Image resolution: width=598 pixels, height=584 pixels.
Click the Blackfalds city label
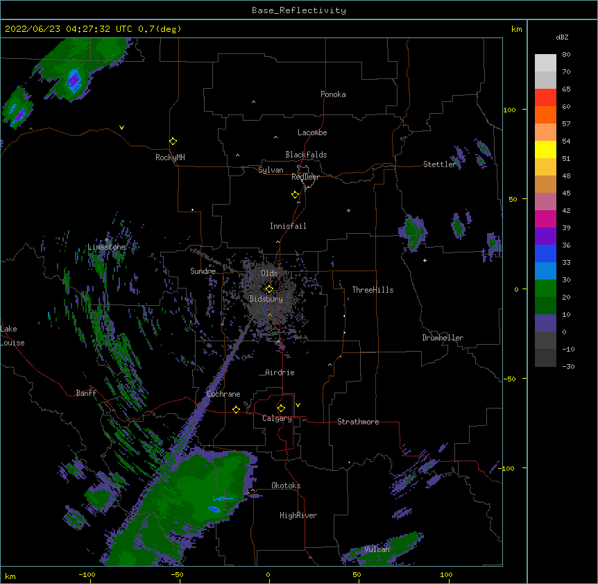coord(306,155)
